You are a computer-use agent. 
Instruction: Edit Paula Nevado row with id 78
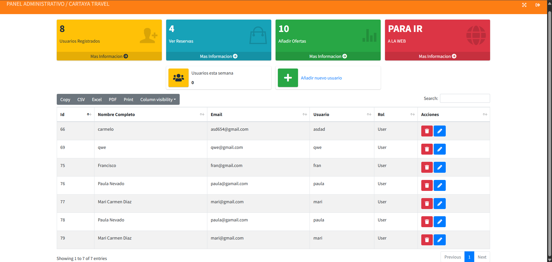440,222
